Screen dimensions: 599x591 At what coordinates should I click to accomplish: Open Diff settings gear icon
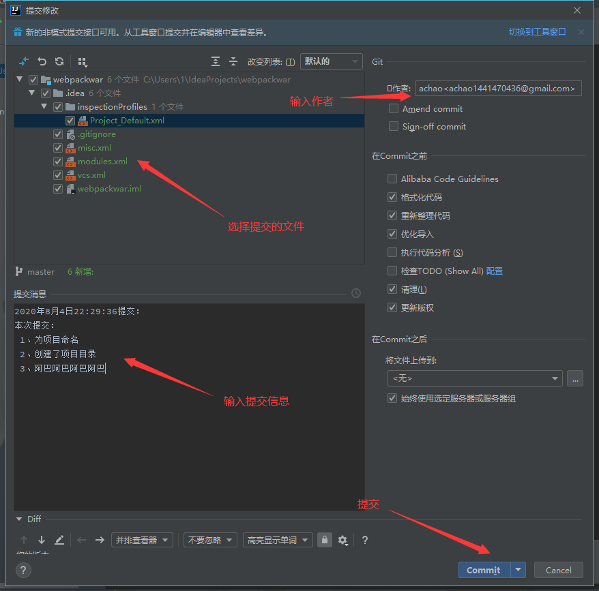[342, 540]
